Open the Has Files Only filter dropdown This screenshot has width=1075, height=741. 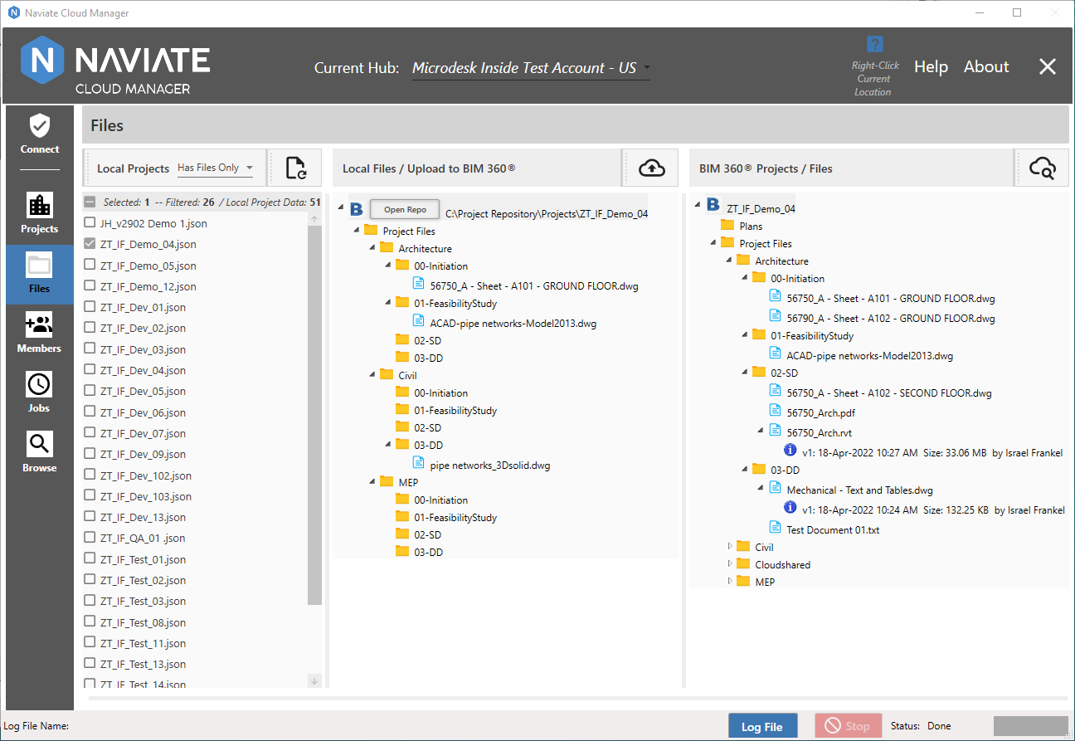216,168
